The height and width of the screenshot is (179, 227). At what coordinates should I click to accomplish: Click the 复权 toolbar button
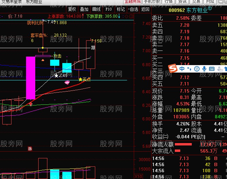[72, 9]
